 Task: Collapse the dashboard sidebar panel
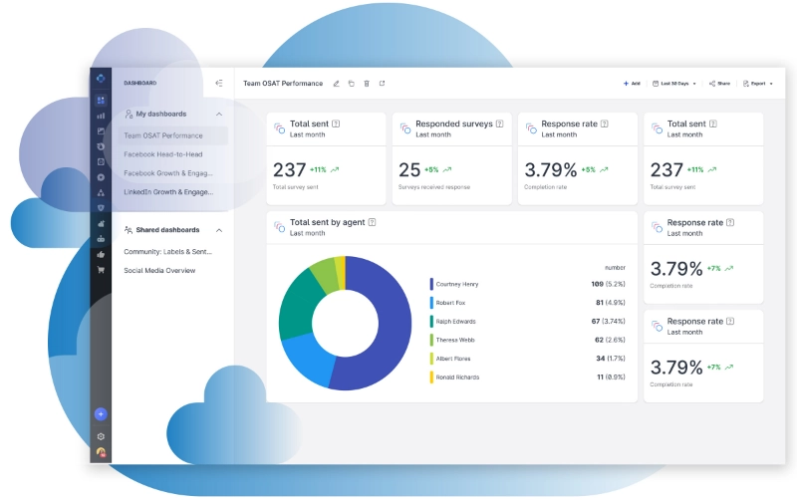pyautogui.click(x=219, y=84)
